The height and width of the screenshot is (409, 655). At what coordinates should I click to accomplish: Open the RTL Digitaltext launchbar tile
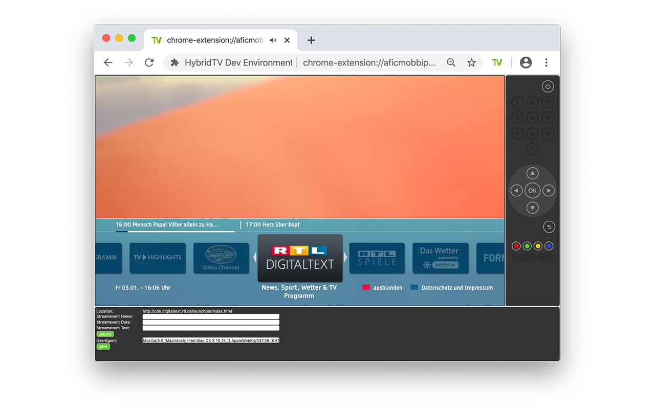coord(300,258)
